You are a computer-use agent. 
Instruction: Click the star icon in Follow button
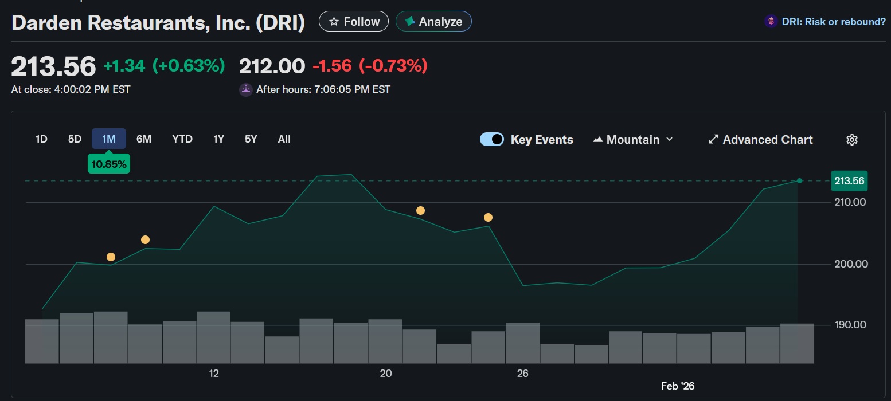pos(334,22)
